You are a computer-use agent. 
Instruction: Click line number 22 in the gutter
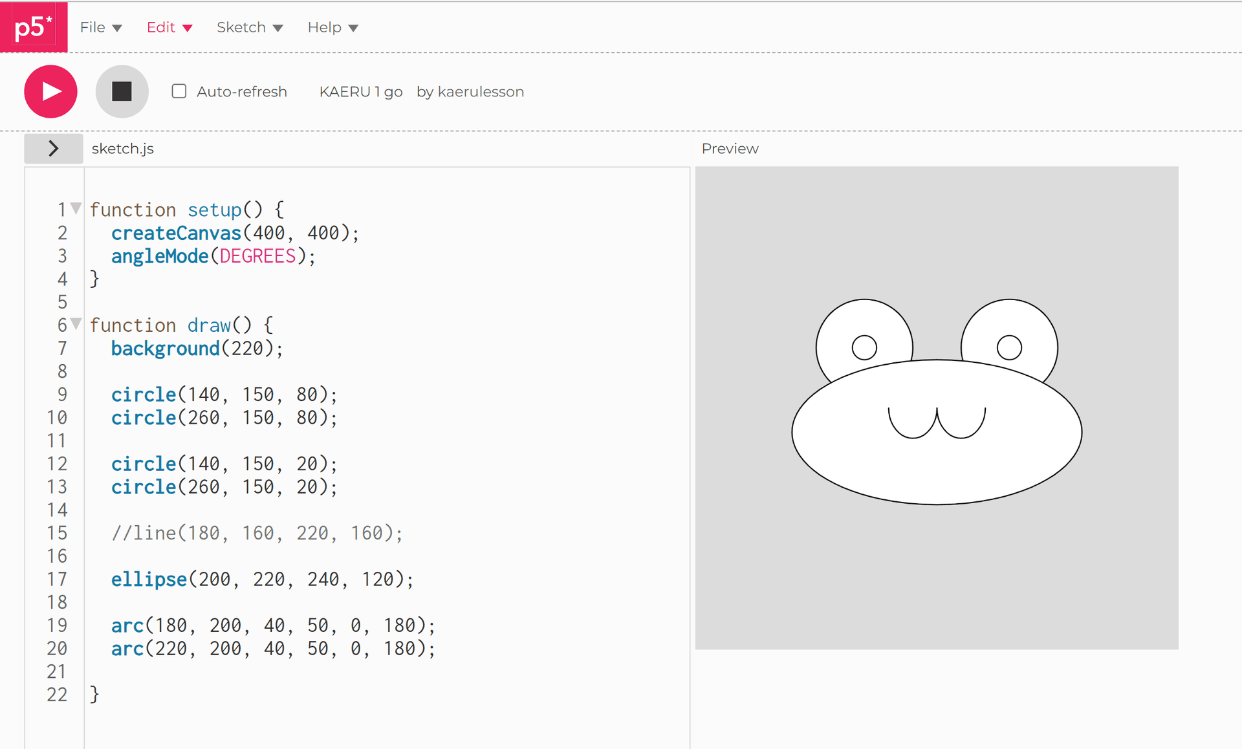[x=57, y=695]
